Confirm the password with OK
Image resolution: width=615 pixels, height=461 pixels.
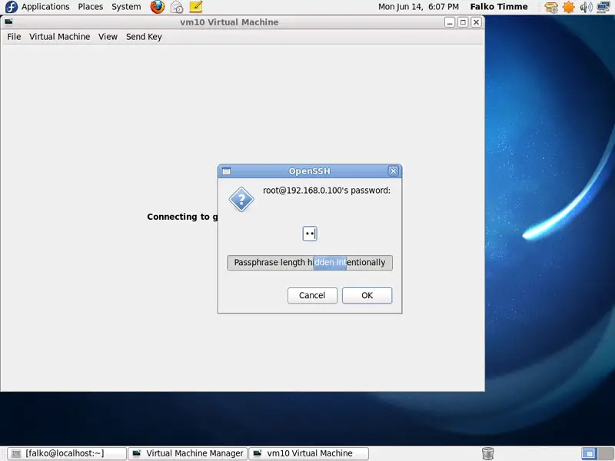click(367, 295)
